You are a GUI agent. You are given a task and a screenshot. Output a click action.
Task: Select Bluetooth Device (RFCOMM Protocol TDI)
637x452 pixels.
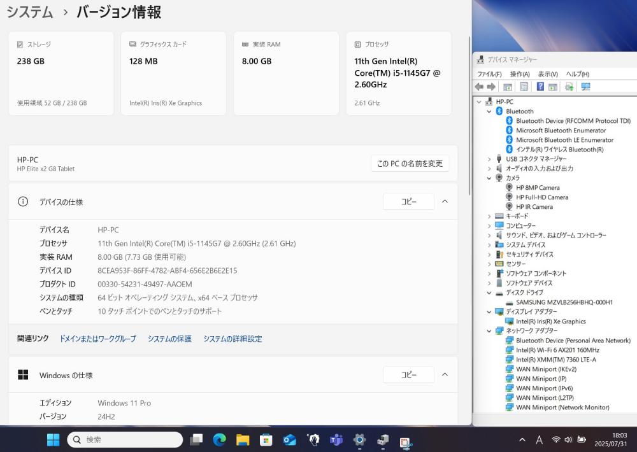coord(573,120)
